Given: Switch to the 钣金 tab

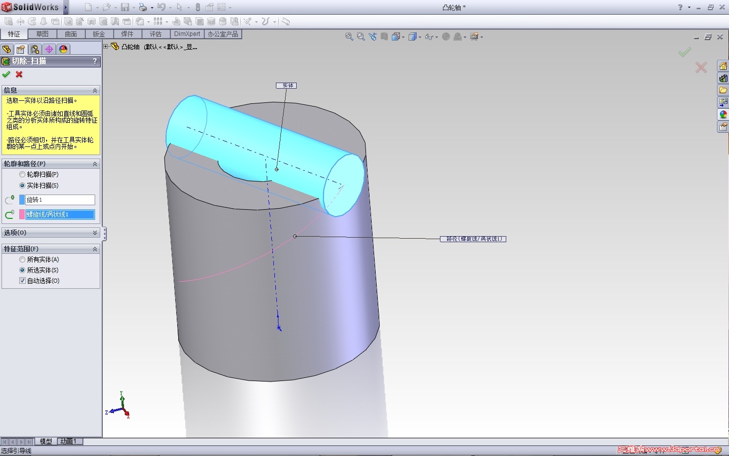Looking at the screenshot, I should point(99,34).
